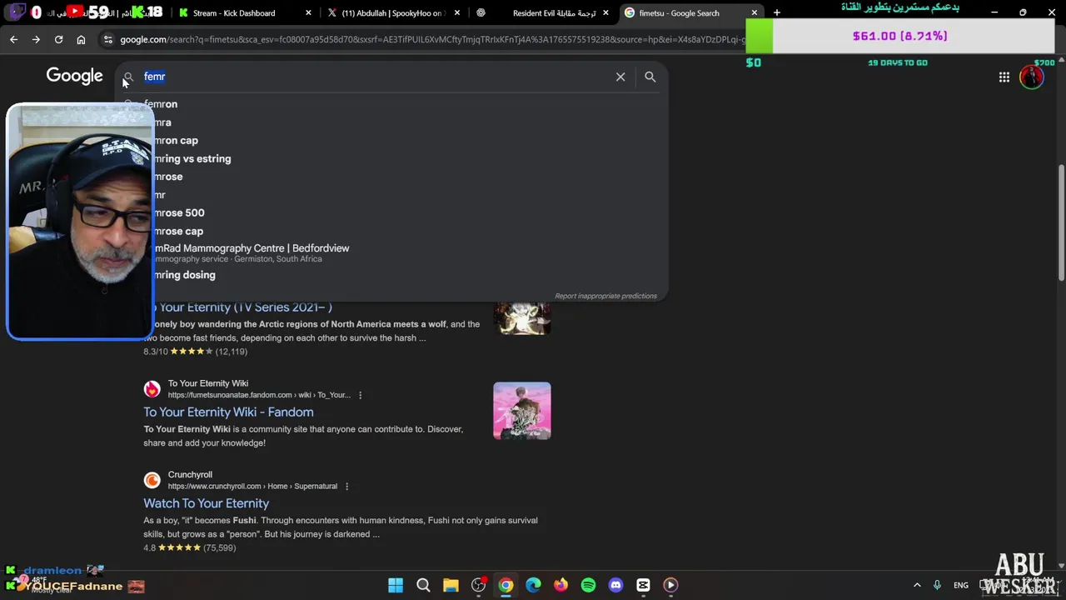Go back using the browser back arrow
This screenshot has height=600, width=1066.
click(x=13, y=39)
